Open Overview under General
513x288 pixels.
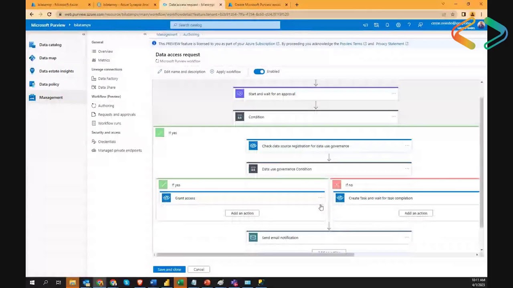(105, 52)
